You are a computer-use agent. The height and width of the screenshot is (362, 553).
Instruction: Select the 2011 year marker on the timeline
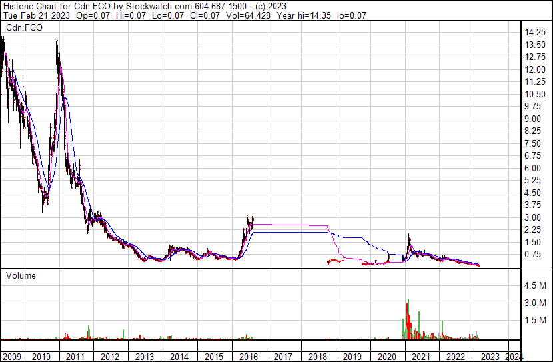[75, 357]
